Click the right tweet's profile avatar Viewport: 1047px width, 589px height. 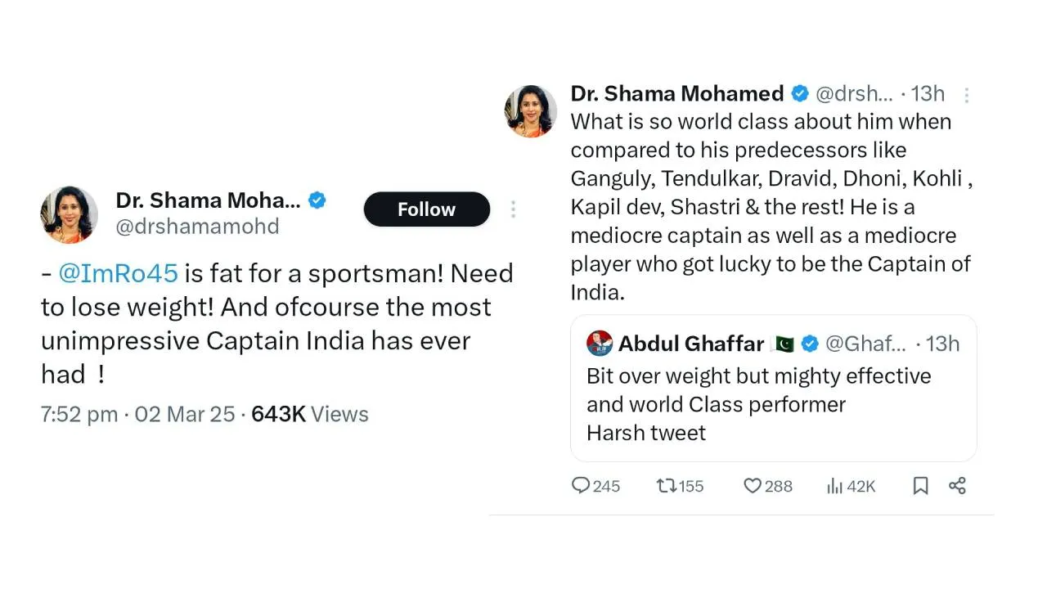pos(531,111)
